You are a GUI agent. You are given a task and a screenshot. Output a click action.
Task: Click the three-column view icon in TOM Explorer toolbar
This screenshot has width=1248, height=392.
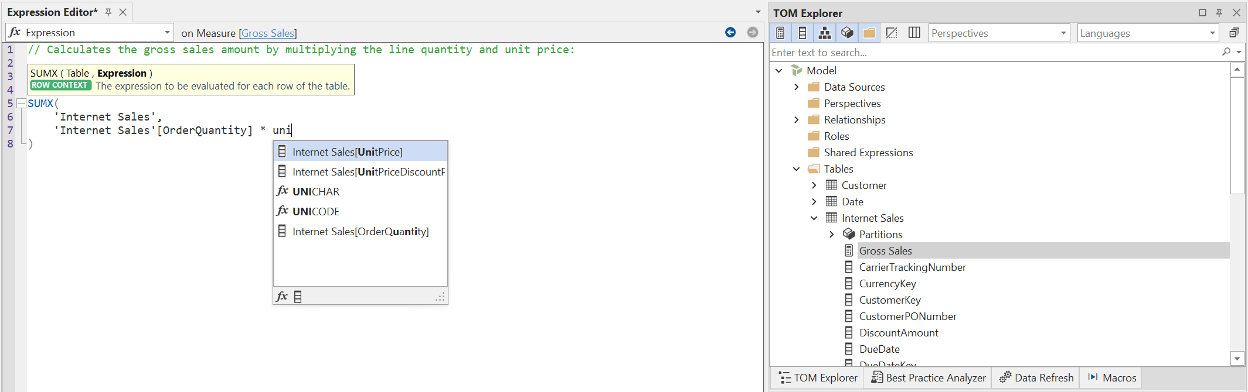914,33
